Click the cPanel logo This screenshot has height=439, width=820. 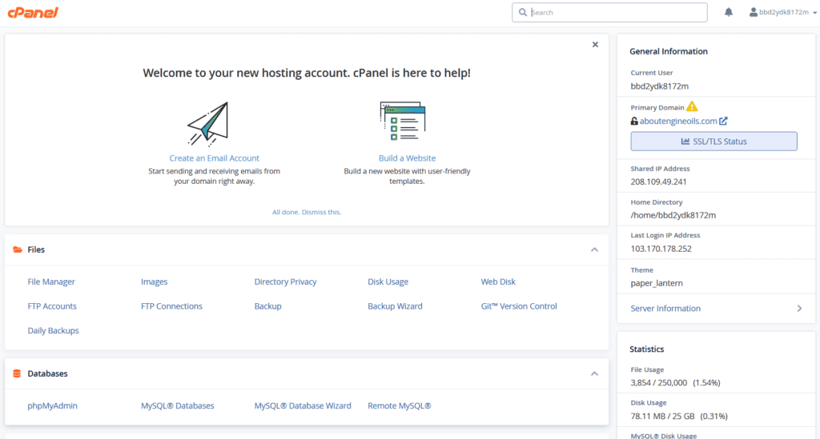(x=33, y=13)
